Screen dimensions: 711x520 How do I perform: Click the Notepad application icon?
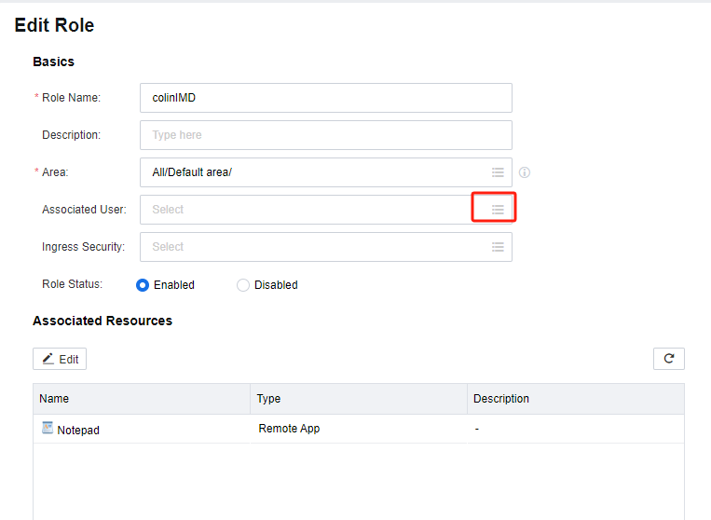[48, 429]
